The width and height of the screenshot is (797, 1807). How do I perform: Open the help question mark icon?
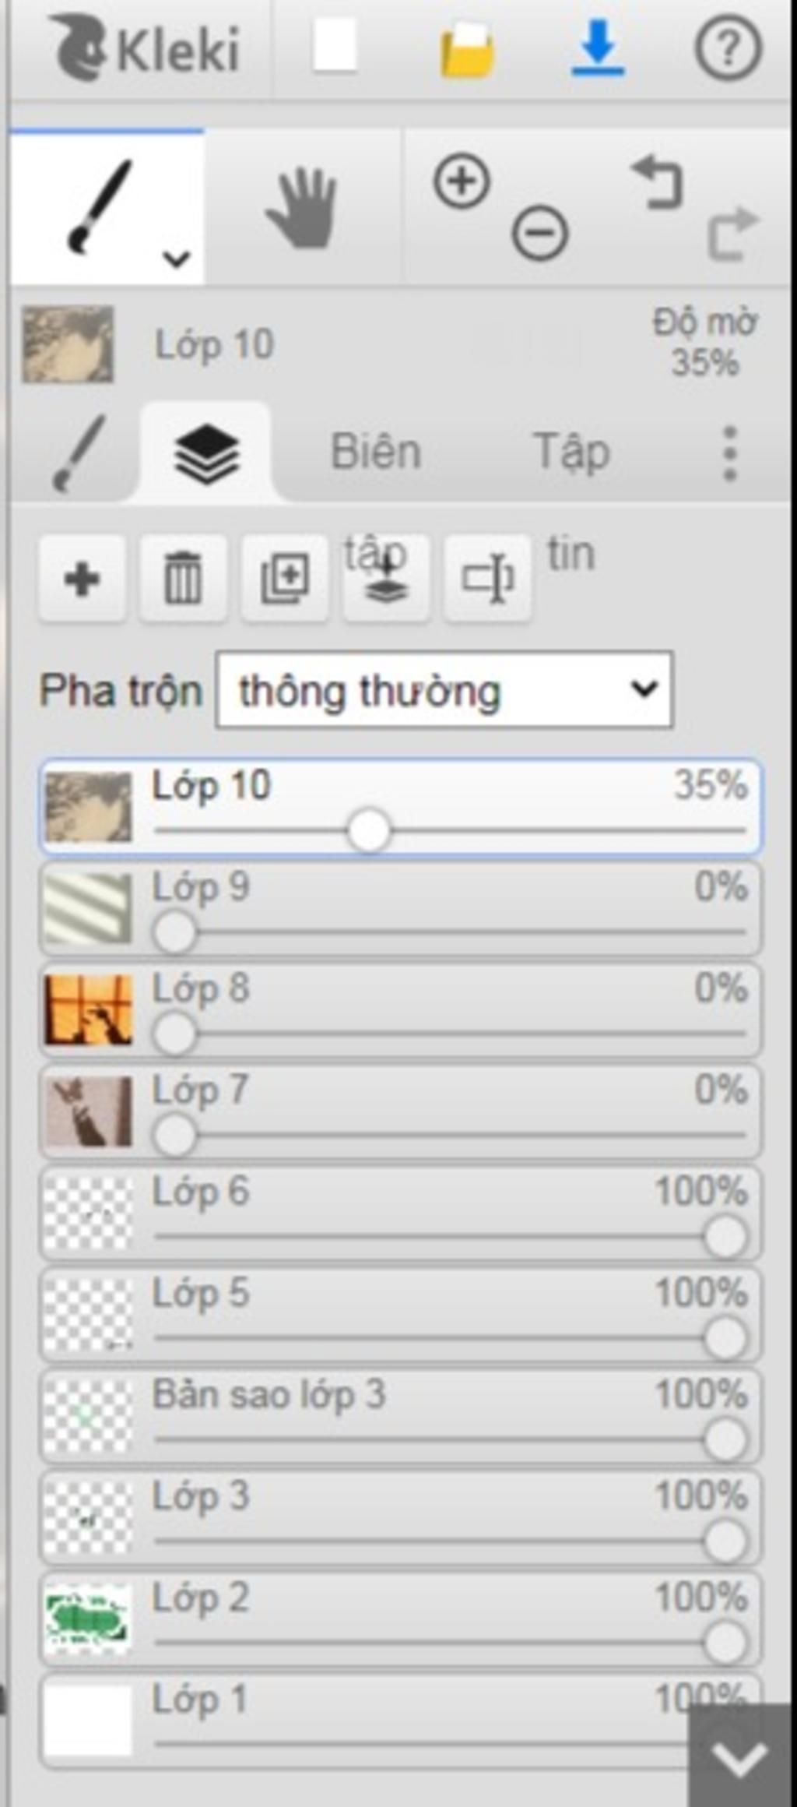point(728,49)
